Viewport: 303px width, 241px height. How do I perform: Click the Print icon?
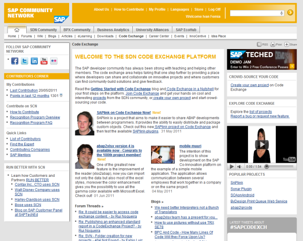point(273,44)
